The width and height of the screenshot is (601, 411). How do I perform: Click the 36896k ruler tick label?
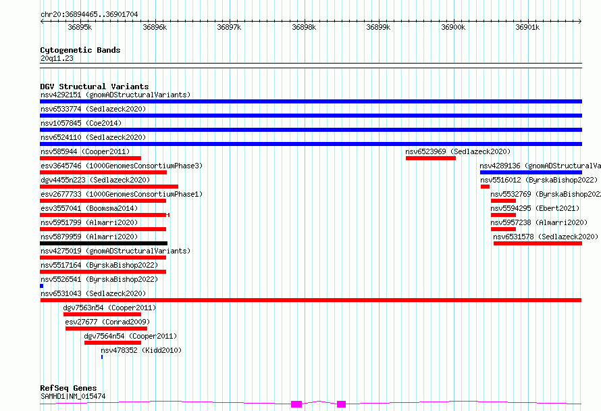[x=155, y=27]
